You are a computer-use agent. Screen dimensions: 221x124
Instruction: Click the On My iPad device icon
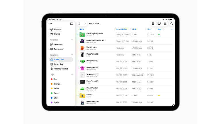52,64
